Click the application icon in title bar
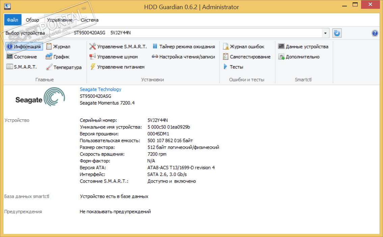This screenshot has width=383, height=237. [x=7, y=6]
